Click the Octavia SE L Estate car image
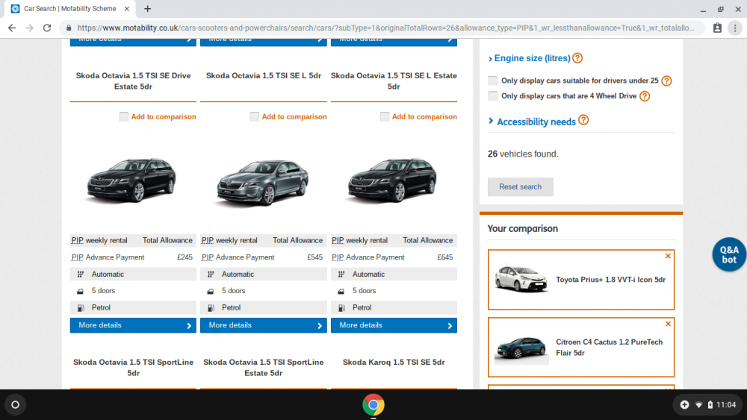Viewport: 747px width, 420px height. tap(392, 181)
